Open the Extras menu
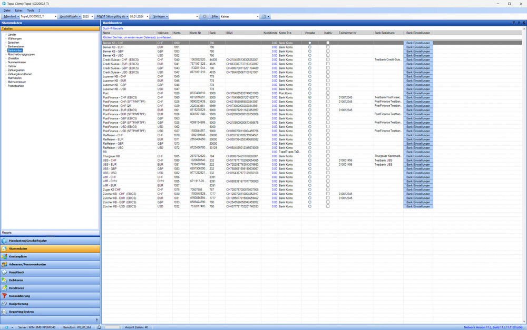Screen dimensions: 527x330 coord(18,10)
